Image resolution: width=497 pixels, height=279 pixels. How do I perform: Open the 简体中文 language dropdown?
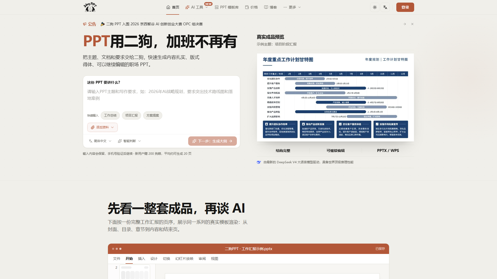coord(100,141)
